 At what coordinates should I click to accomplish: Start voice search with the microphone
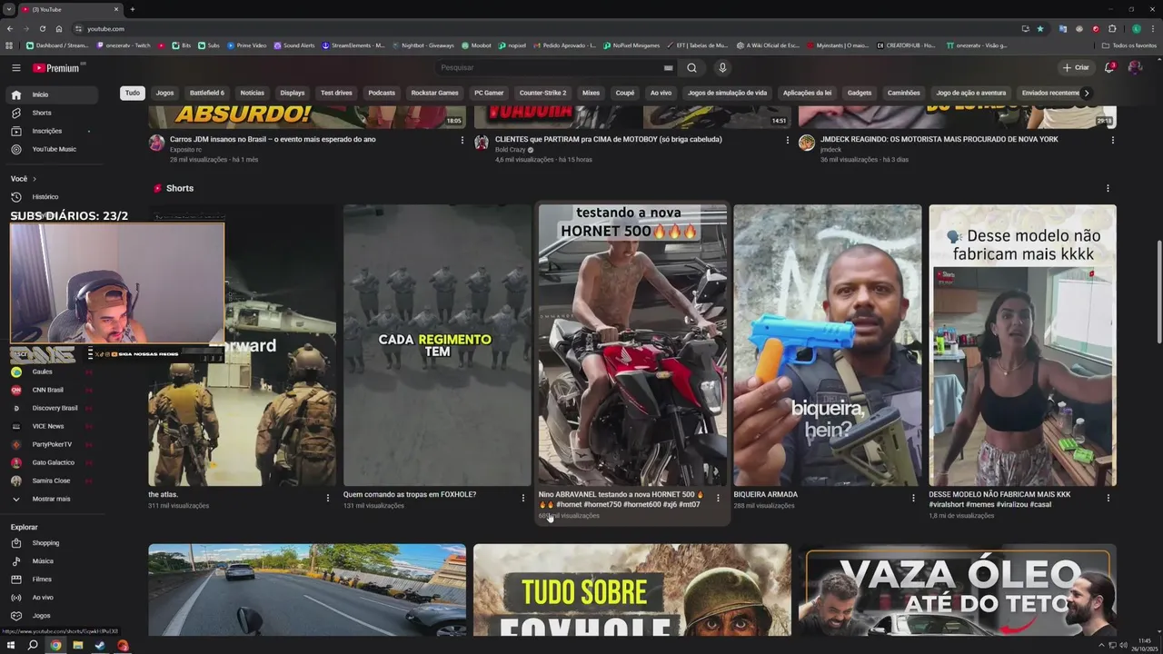722,67
